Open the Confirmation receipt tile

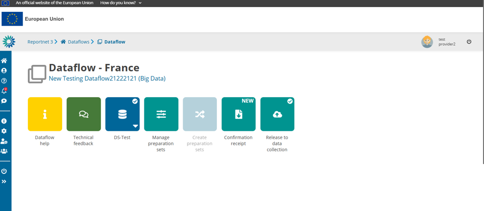coord(239,114)
